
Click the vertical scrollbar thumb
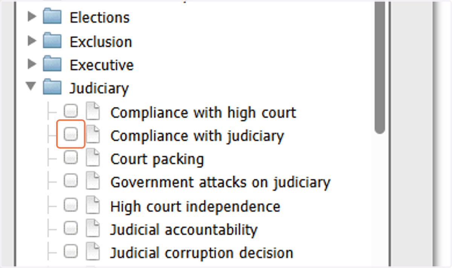[380, 67]
